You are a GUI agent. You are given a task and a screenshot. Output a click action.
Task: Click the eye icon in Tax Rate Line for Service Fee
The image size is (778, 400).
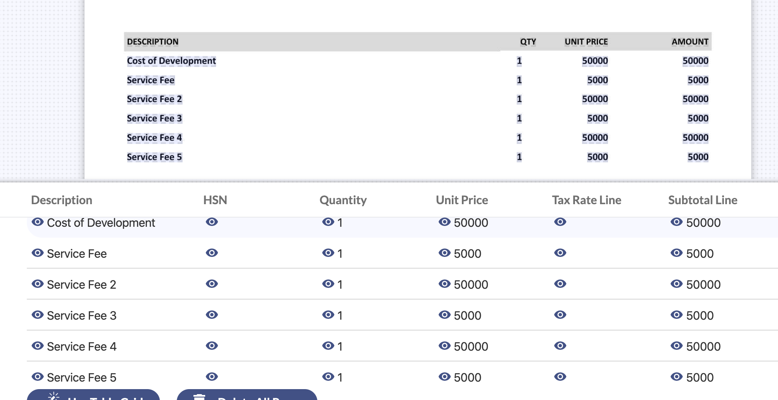coord(561,252)
